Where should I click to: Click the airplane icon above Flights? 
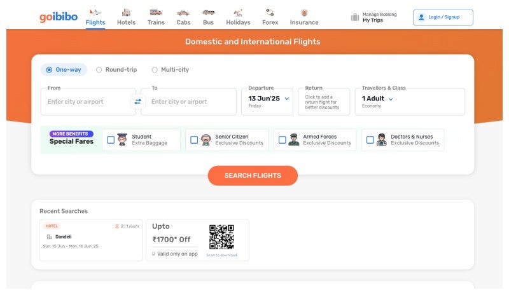click(95, 13)
